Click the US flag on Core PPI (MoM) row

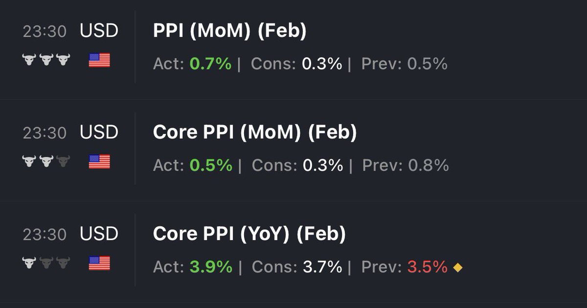point(99,162)
